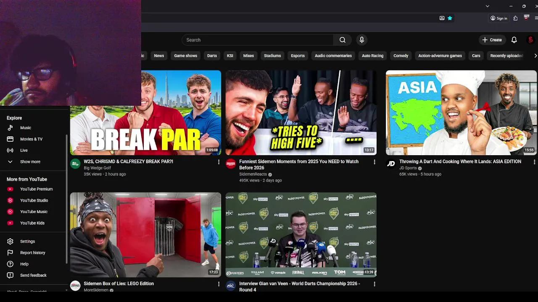
Task: Click title Funniest Sidemen Moments from 2025
Action: tap(299, 164)
